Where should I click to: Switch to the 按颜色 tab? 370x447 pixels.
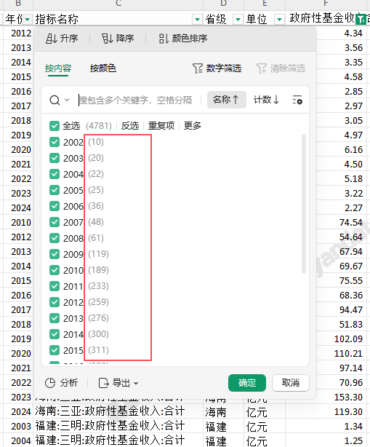[102, 68]
